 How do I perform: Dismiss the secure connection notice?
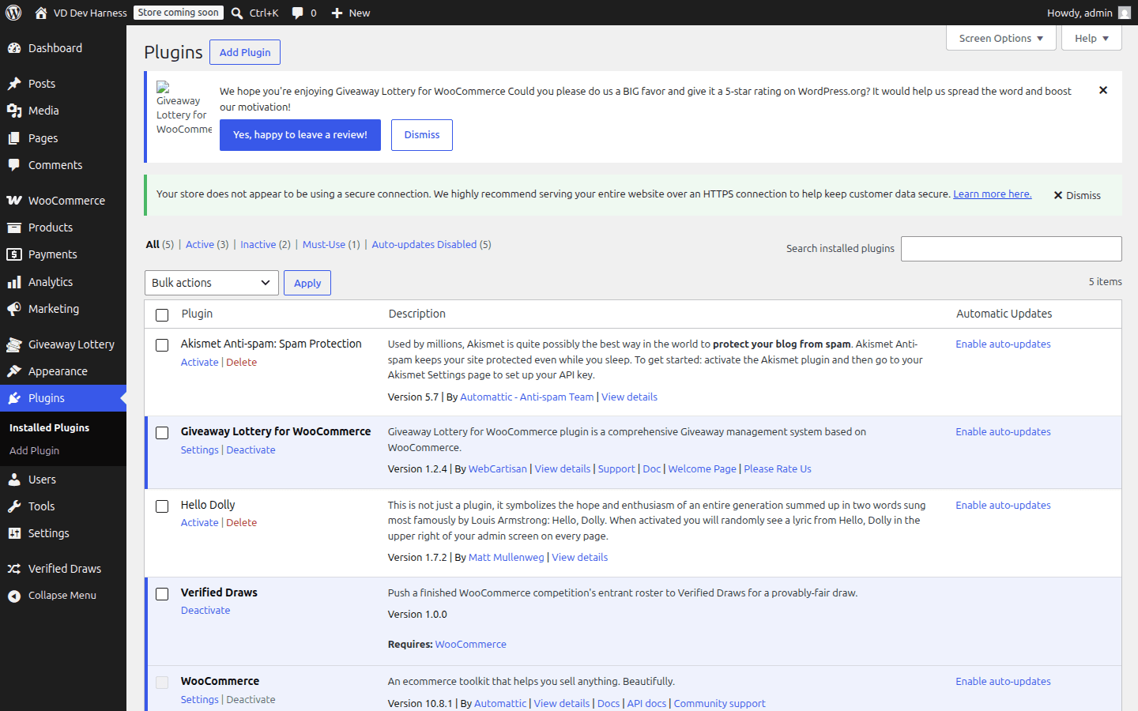click(x=1077, y=195)
